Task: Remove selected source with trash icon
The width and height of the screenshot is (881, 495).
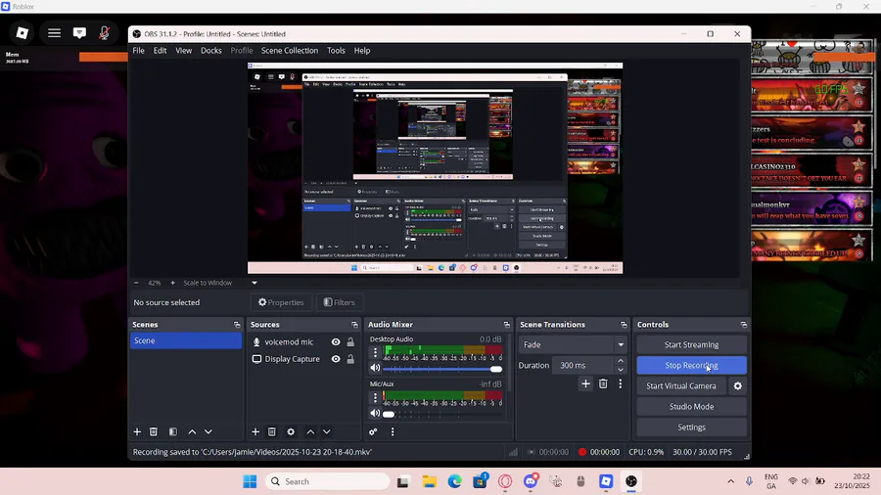Action: [272, 431]
